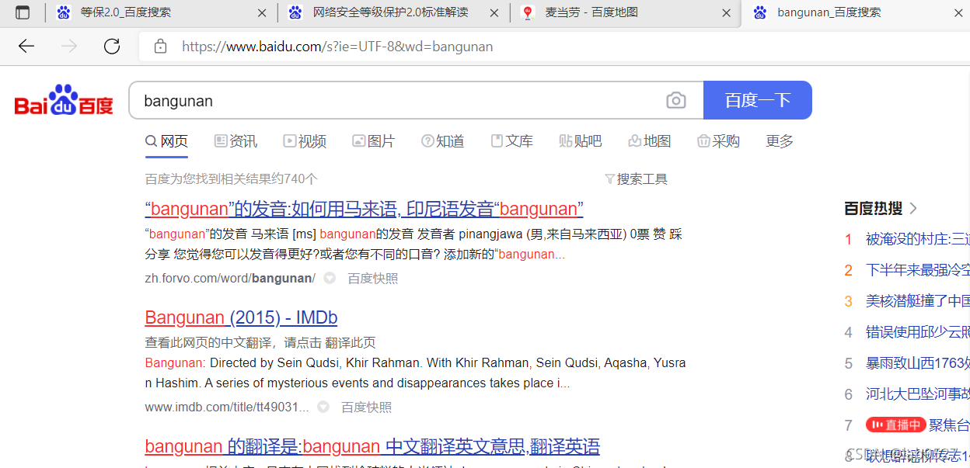Open hot search item 美核潜艇撞了中国

tap(918, 301)
